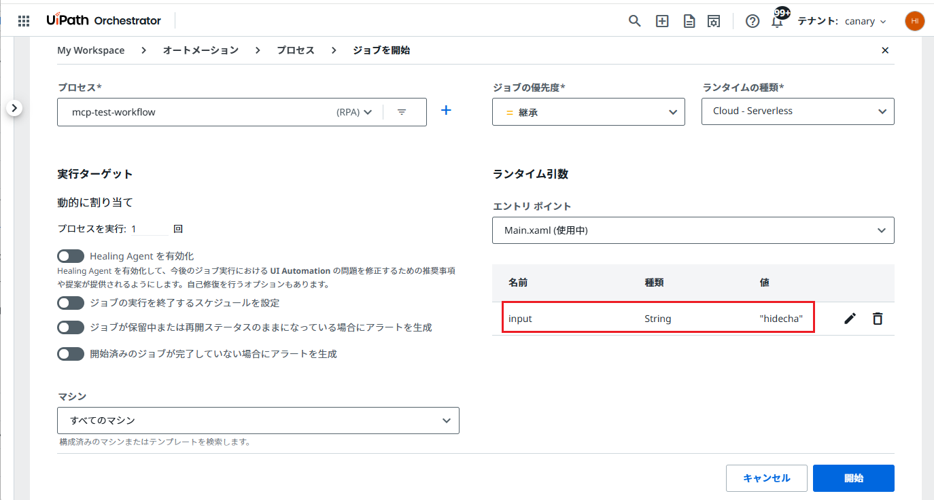The width and height of the screenshot is (934, 500).
Task: Close the Start Job panel with X
Action: click(x=885, y=50)
